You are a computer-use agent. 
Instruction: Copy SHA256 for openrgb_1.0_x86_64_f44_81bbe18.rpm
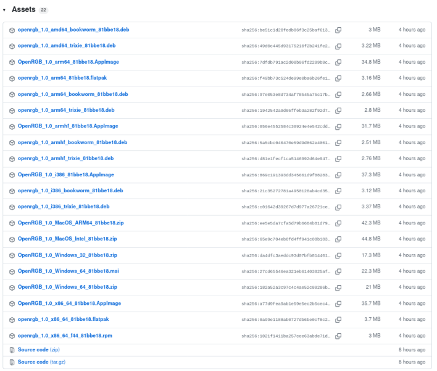pos(338,336)
